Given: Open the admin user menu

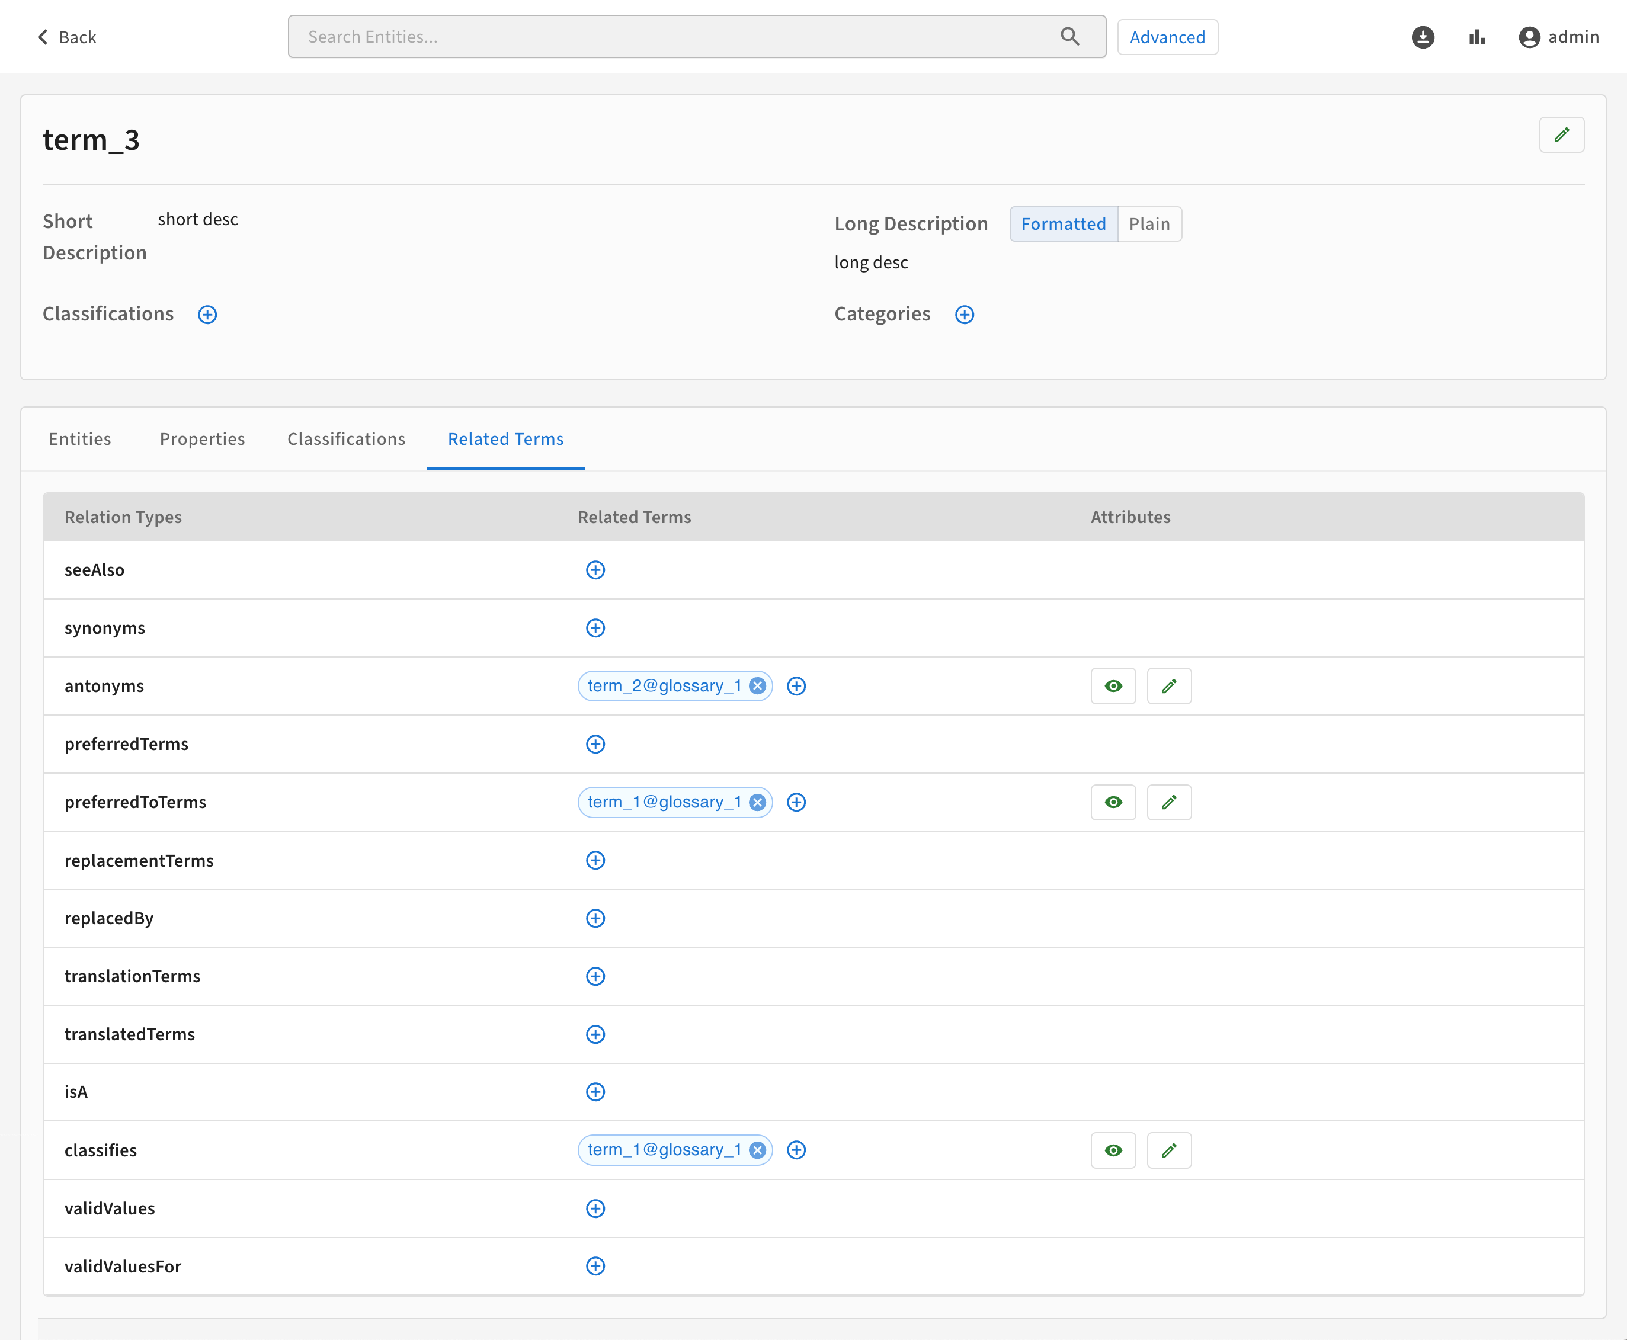Looking at the screenshot, I should [1559, 37].
